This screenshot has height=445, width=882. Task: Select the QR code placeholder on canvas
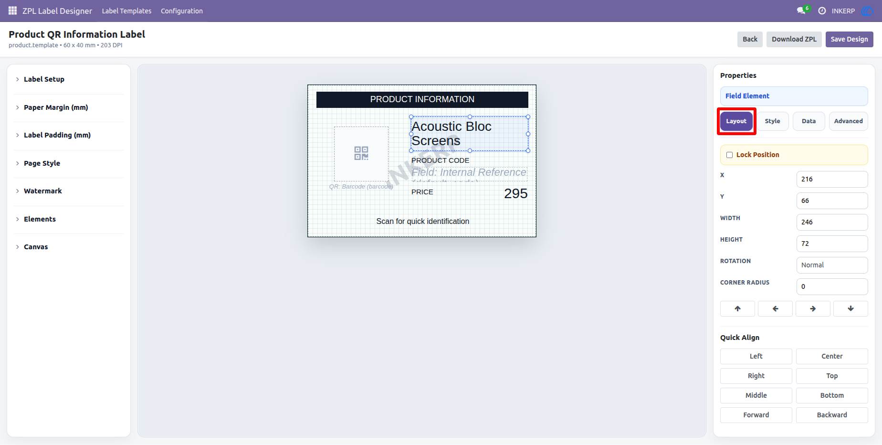361,153
